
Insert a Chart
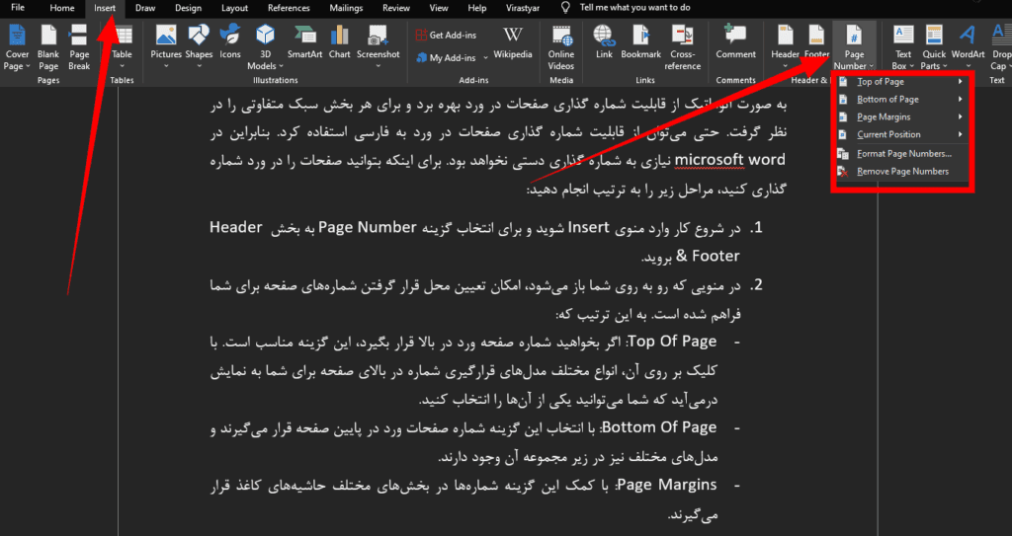(340, 44)
